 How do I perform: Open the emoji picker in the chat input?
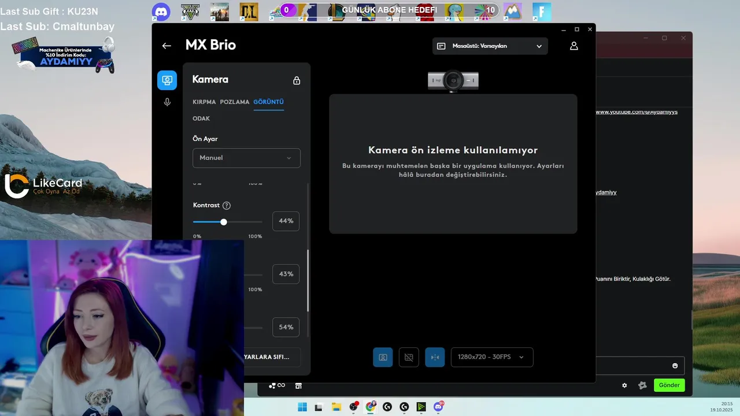click(x=675, y=366)
